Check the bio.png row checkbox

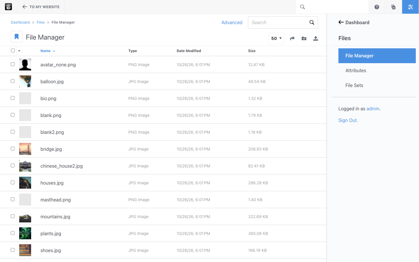[x=13, y=98]
